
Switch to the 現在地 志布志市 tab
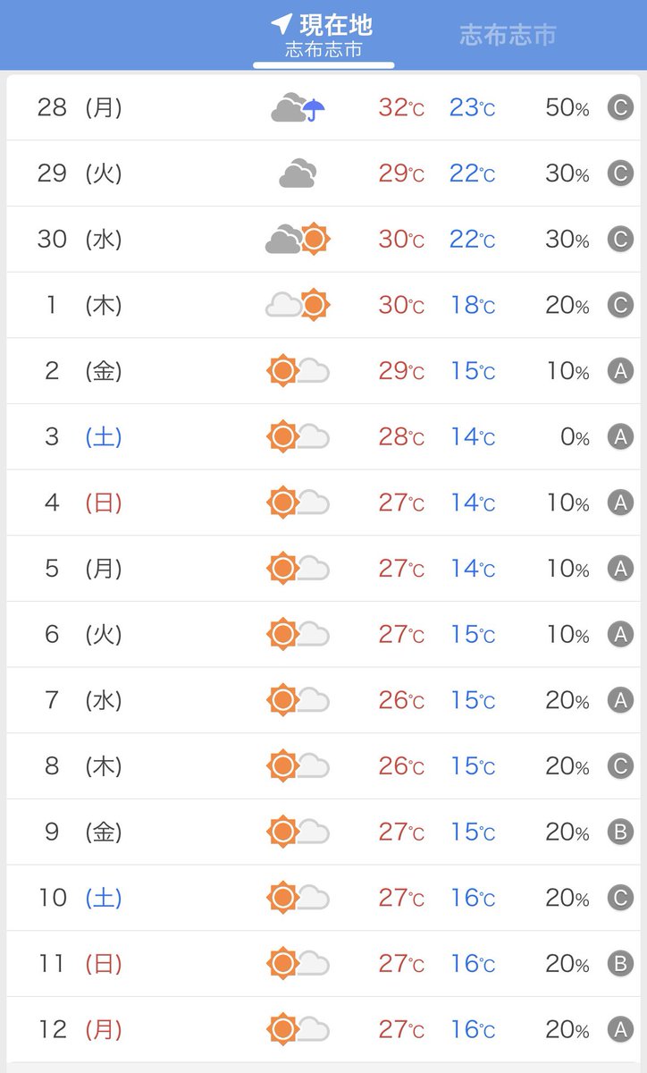coord(323,36)
